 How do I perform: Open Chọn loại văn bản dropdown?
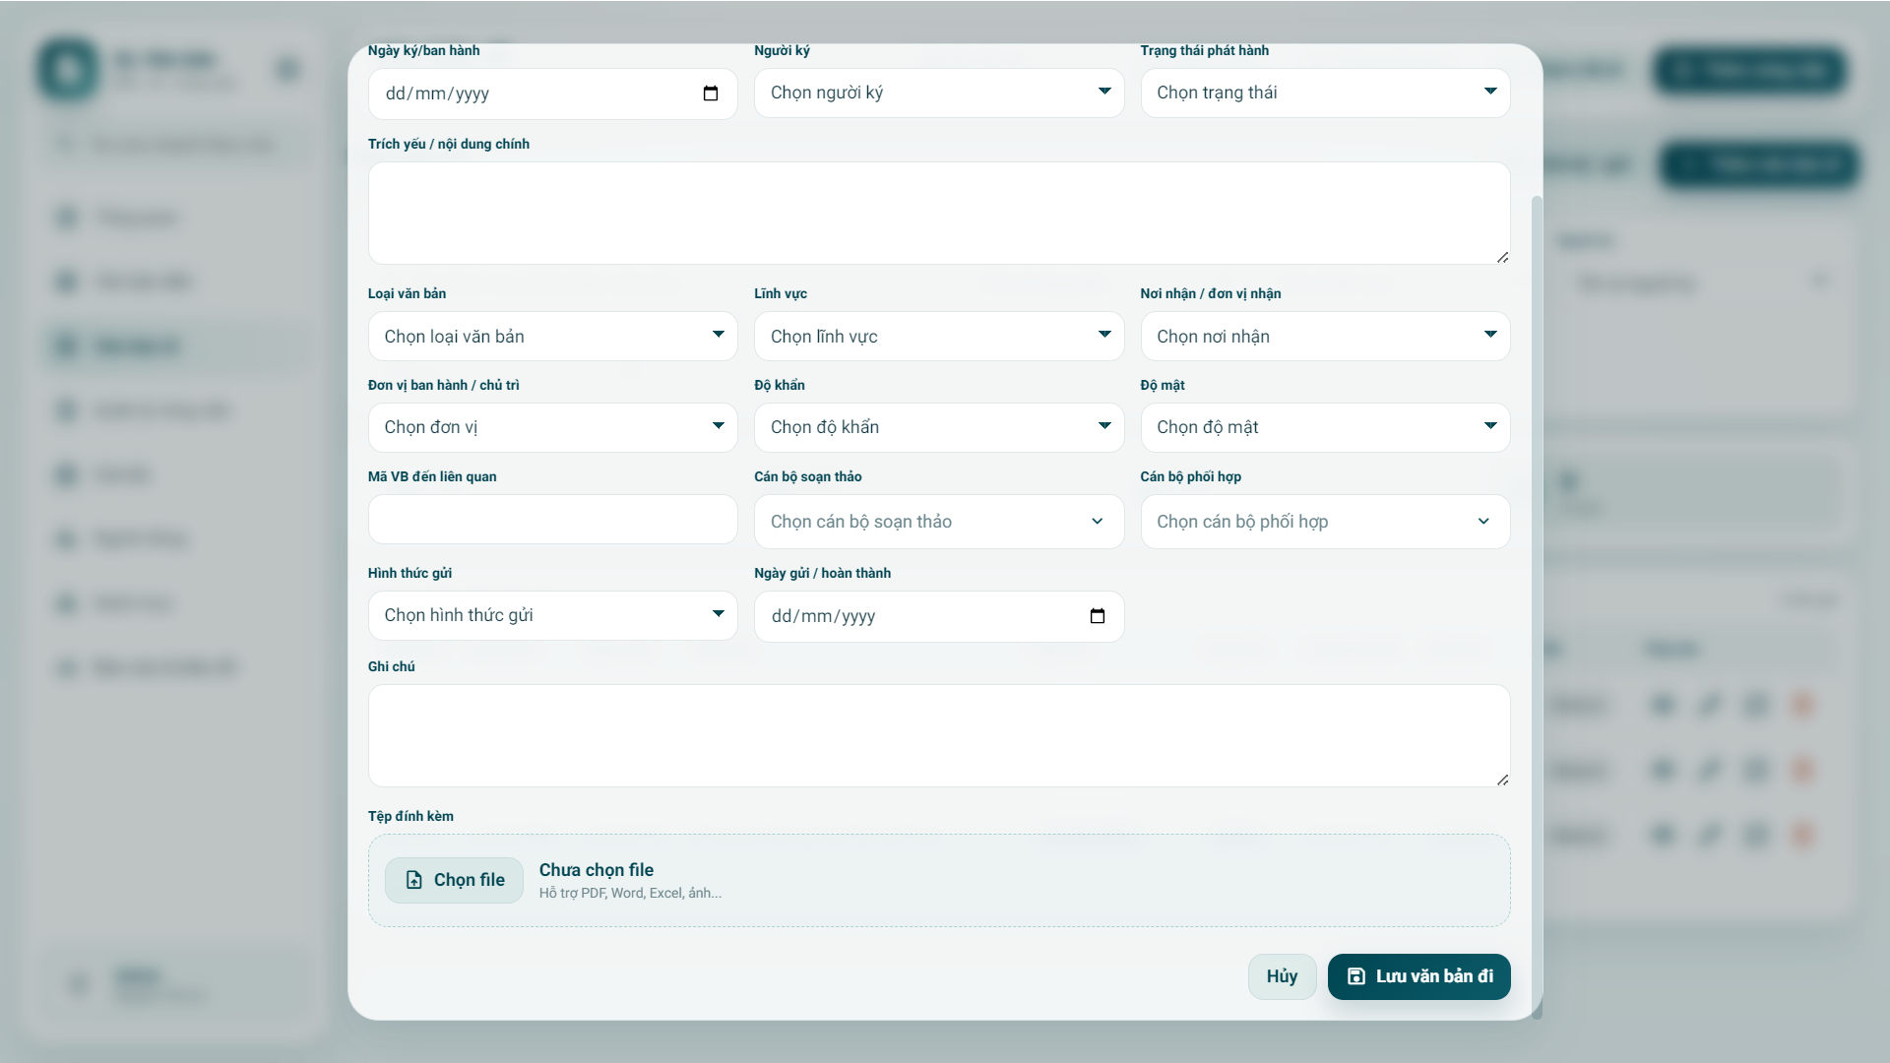tap(552, 337)
